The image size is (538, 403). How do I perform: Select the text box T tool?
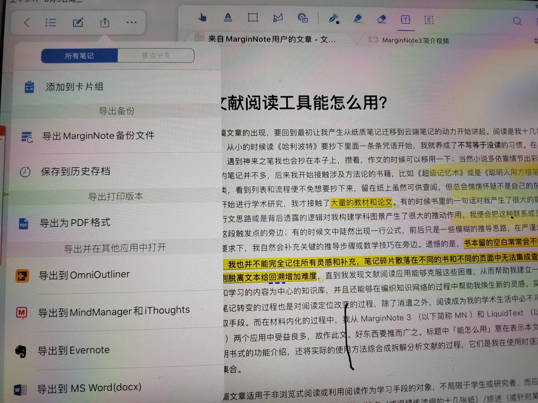405,20
